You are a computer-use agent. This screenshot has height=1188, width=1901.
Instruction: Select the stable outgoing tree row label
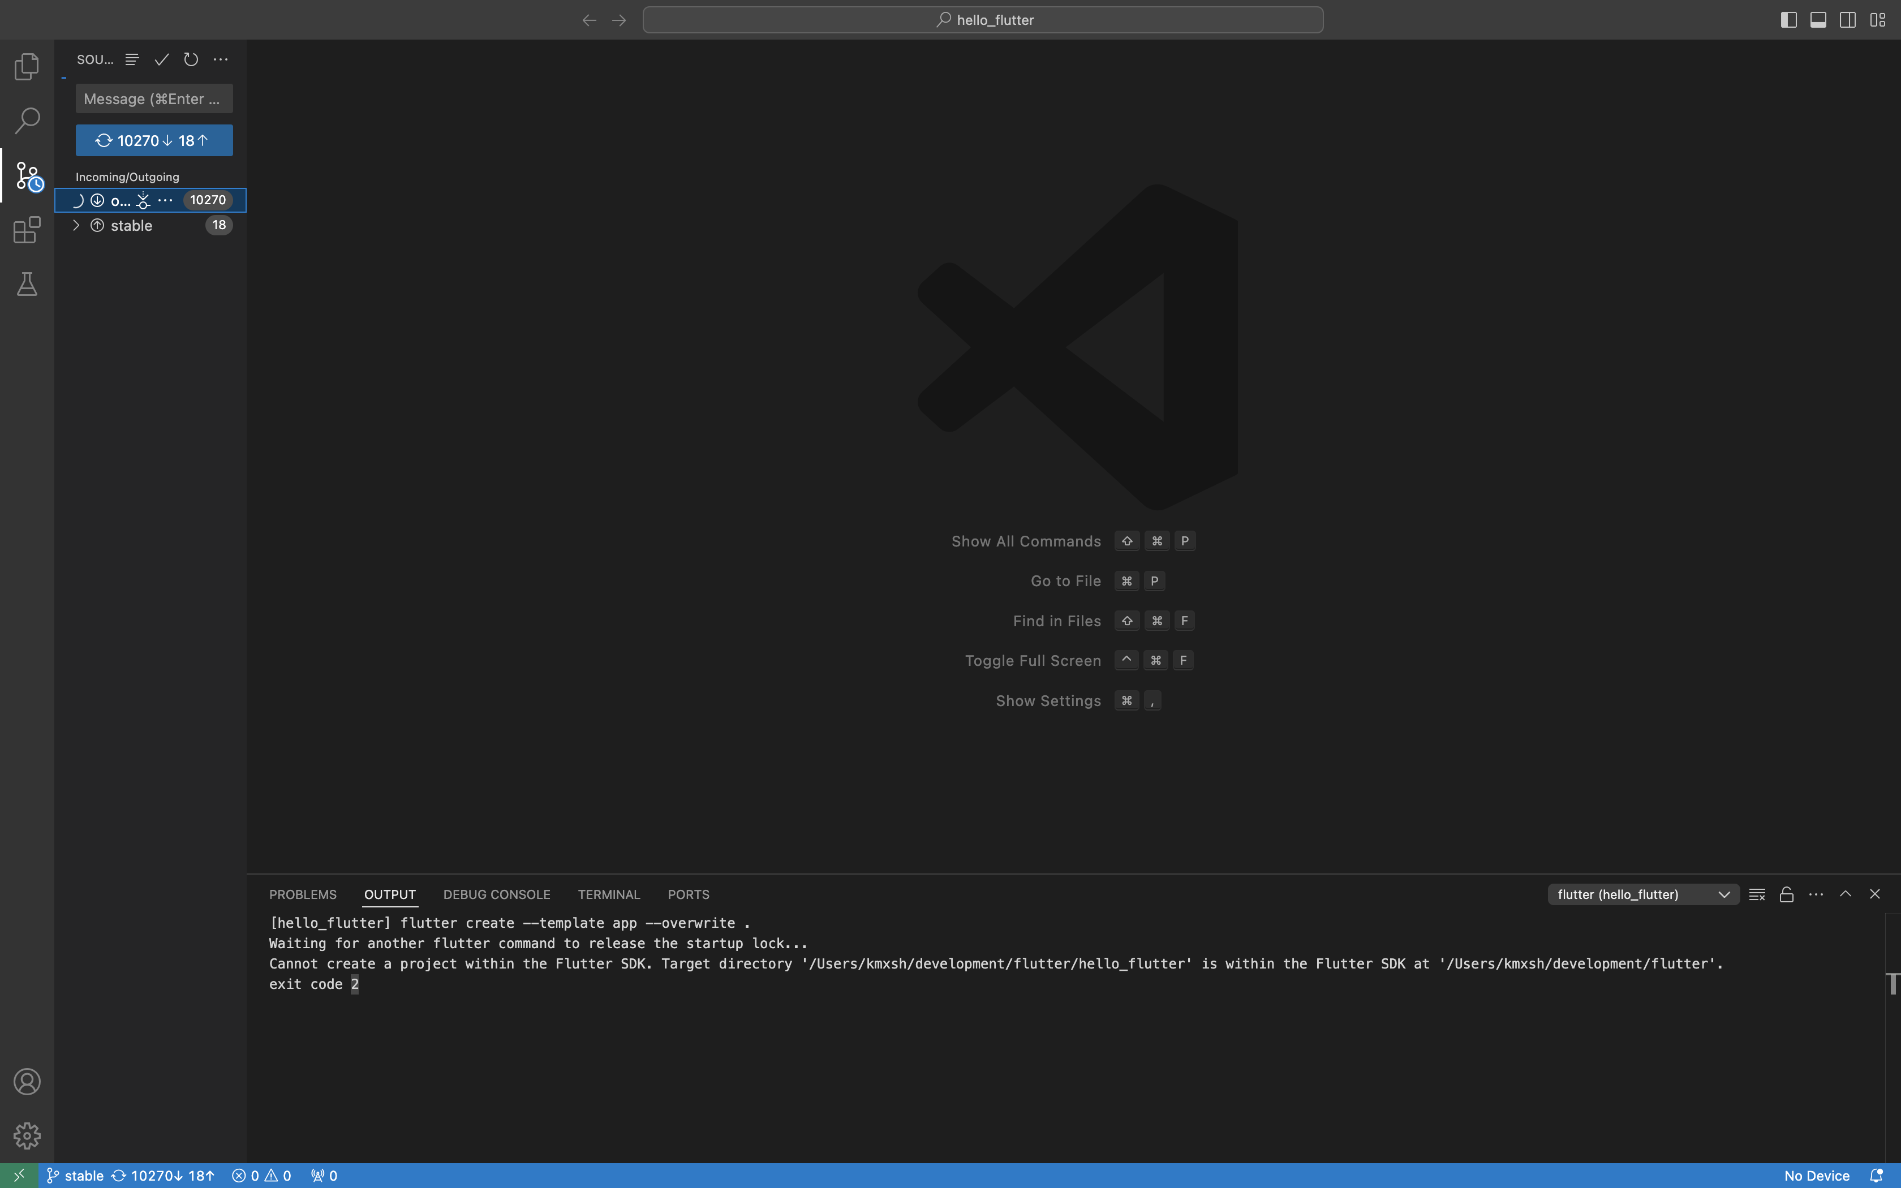[131, 226]
